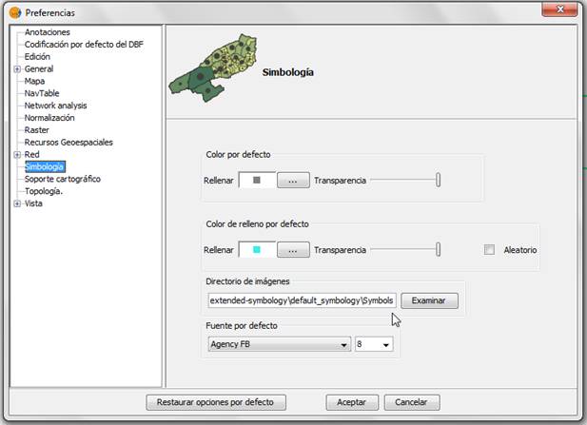Expand the Vista tree node
This screenshot has height=425, width=587.
(17, 203)
